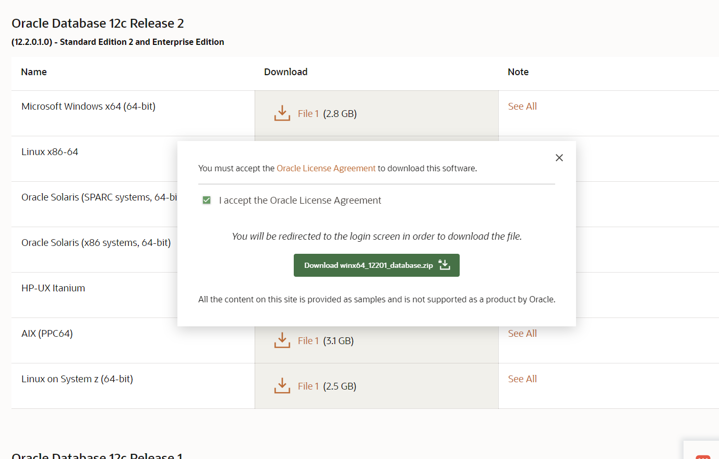Click the Download winx64_12201_database.zip button

(377, 265)
